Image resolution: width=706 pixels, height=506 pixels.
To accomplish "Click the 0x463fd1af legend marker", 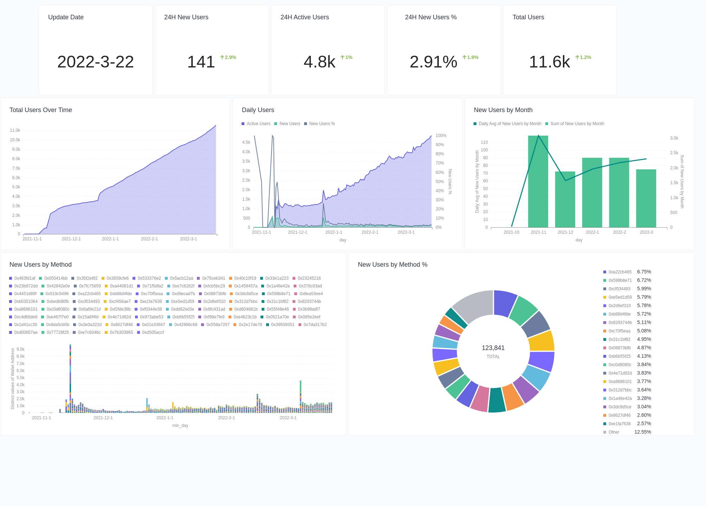I will click(10, 278).
